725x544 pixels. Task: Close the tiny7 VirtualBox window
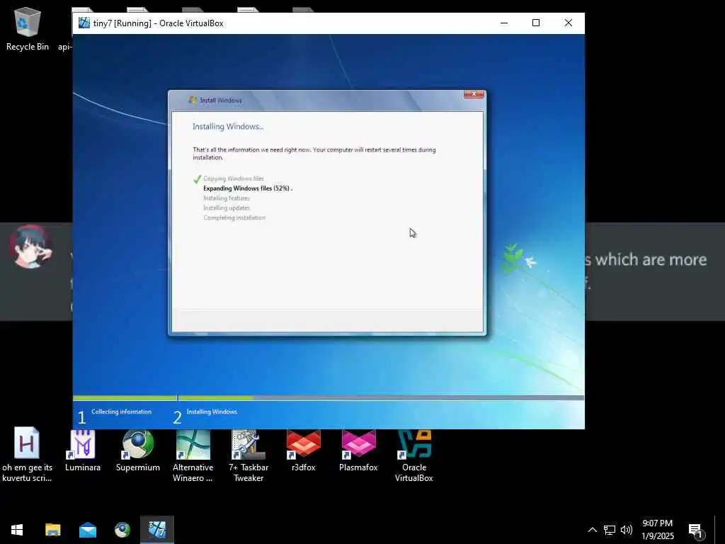tap(569, 23)
